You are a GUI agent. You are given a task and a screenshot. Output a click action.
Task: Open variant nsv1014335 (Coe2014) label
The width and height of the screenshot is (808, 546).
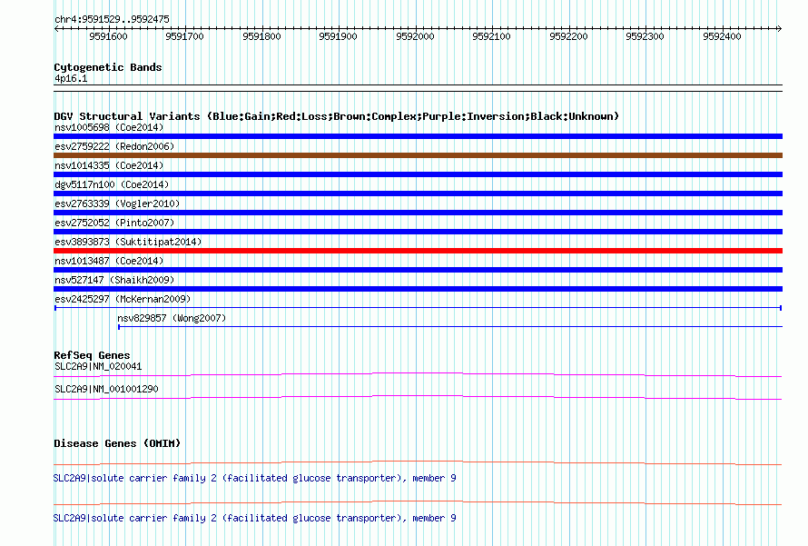coord(109,165)
